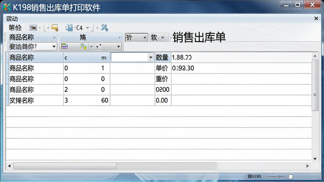This screenshot has height=182, width=324.
Task: Click the 销售出库单 title text
Action: (x=199, y=37)
